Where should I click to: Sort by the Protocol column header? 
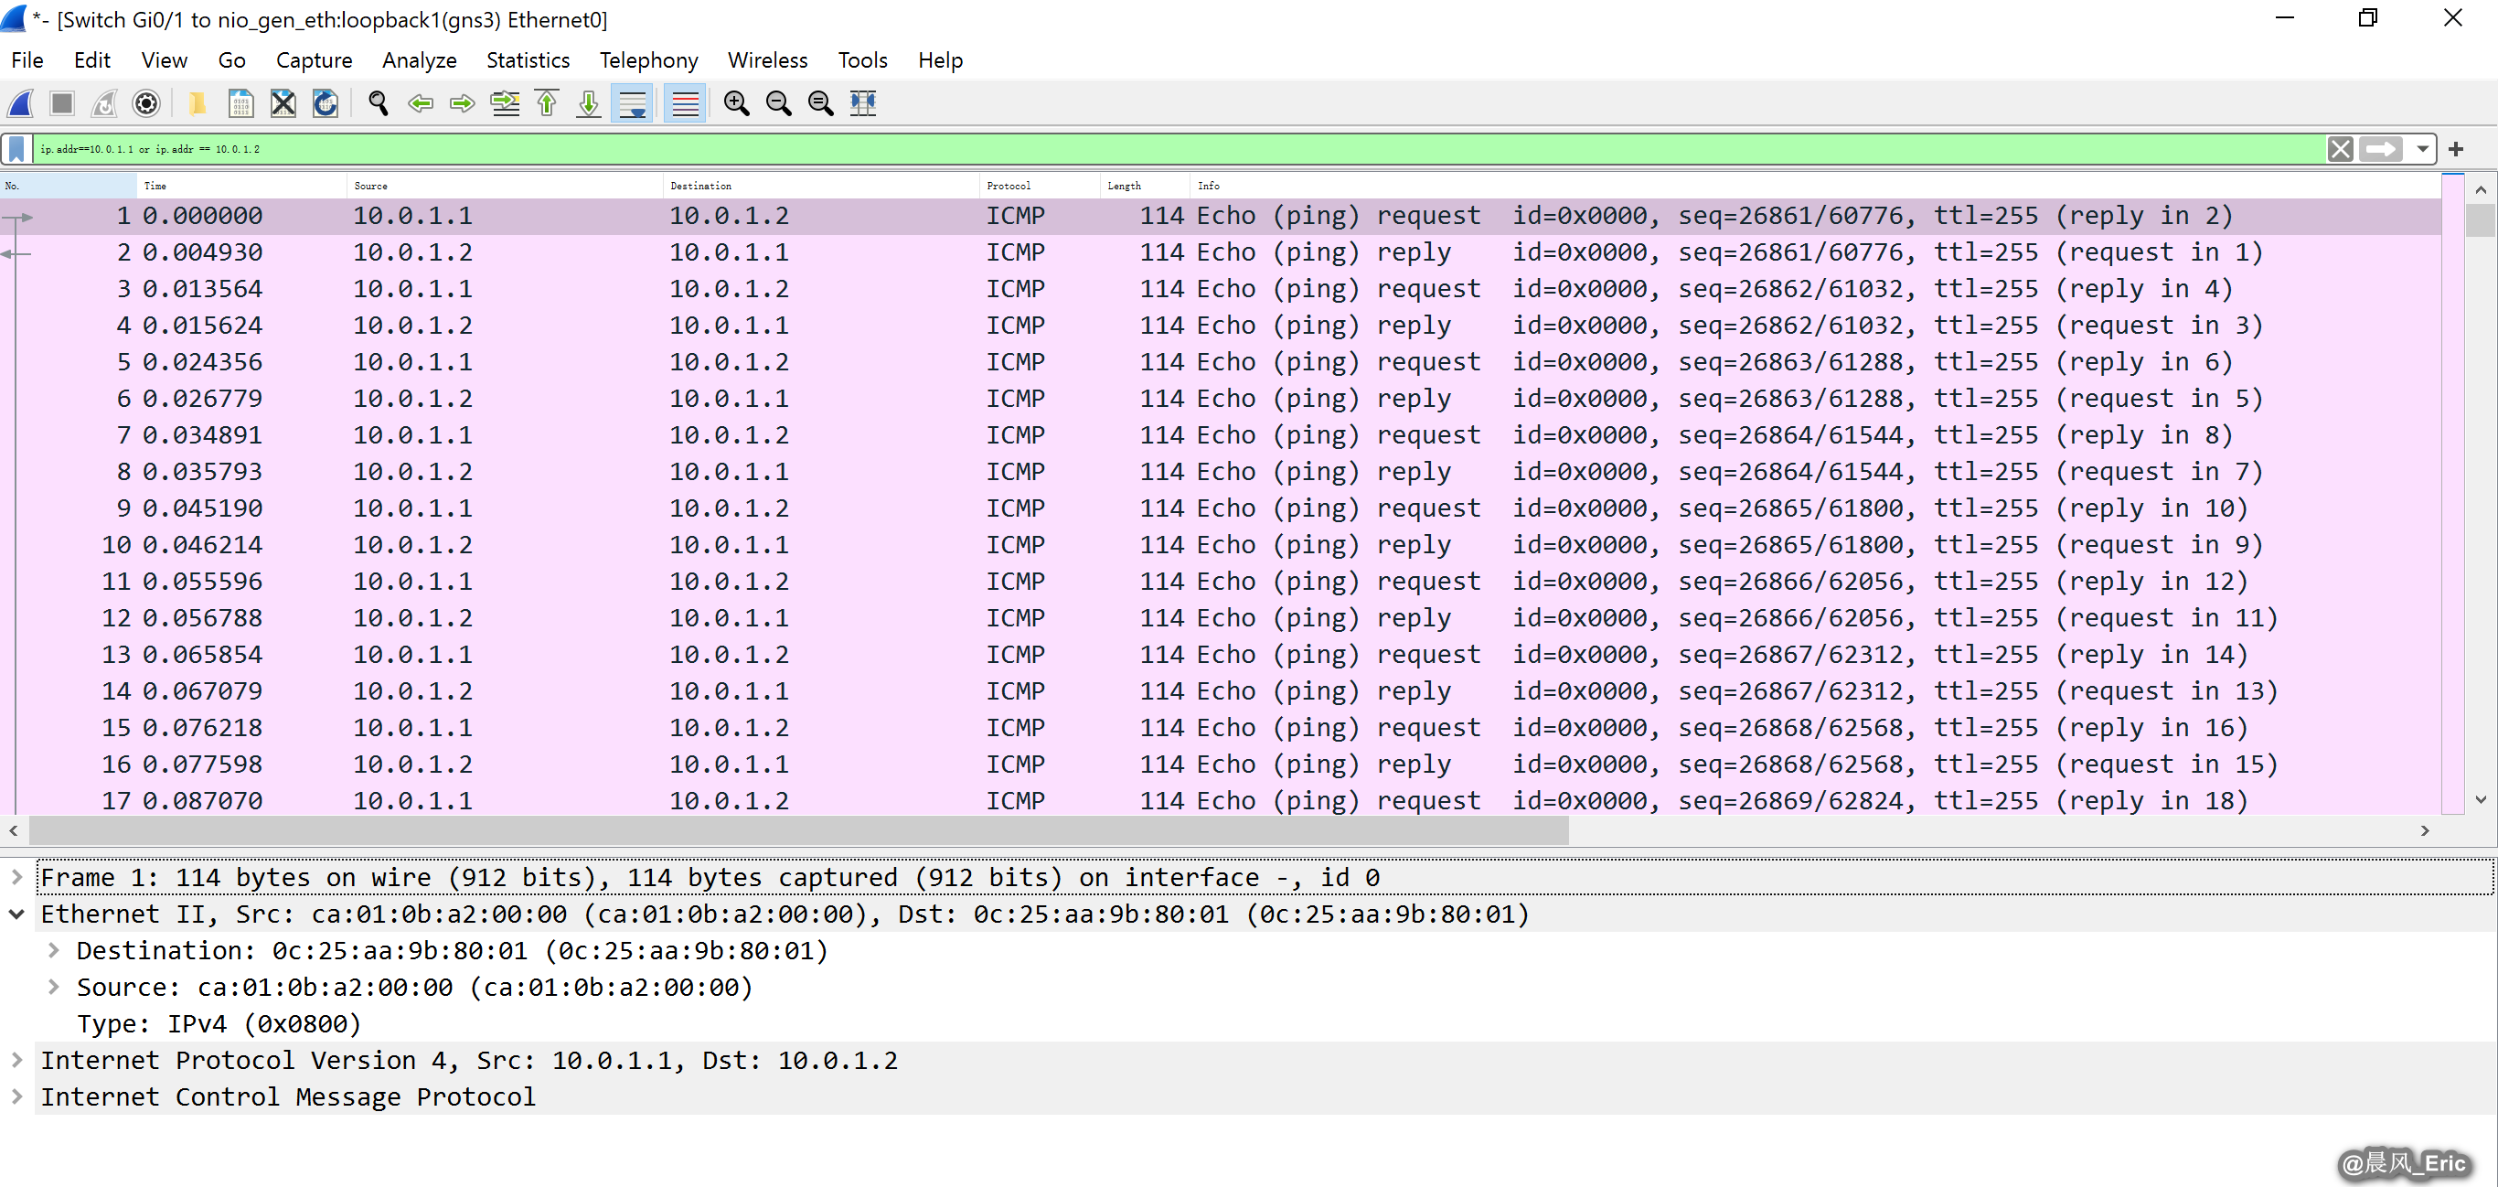coord(1040,186)
